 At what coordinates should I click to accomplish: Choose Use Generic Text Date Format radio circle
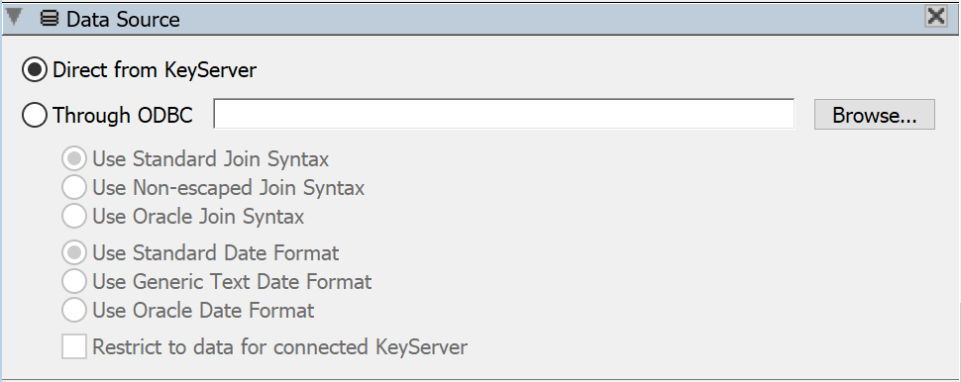click(x=73, y=282)
